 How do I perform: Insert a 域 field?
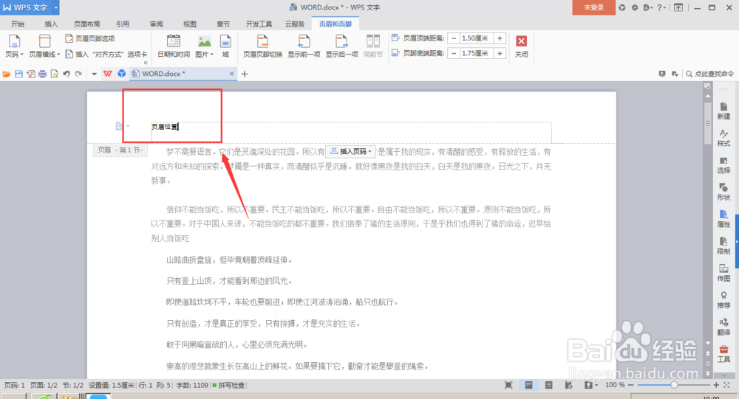click(225, 46)
